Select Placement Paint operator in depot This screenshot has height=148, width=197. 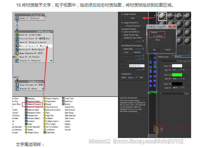[x=33, y=113]
